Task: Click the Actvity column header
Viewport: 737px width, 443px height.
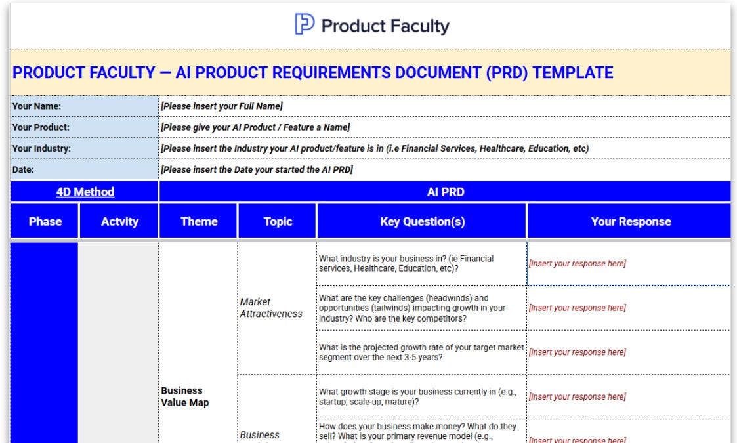Action: [119, 221]
